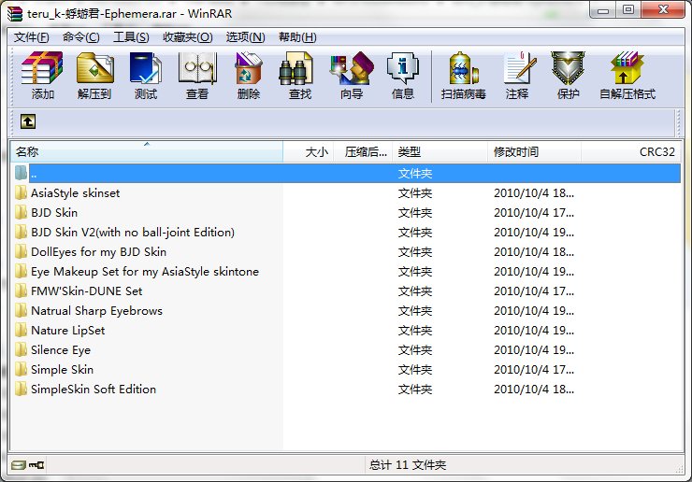Click the 解压到 (Extract To) icon

pos(94,76)
